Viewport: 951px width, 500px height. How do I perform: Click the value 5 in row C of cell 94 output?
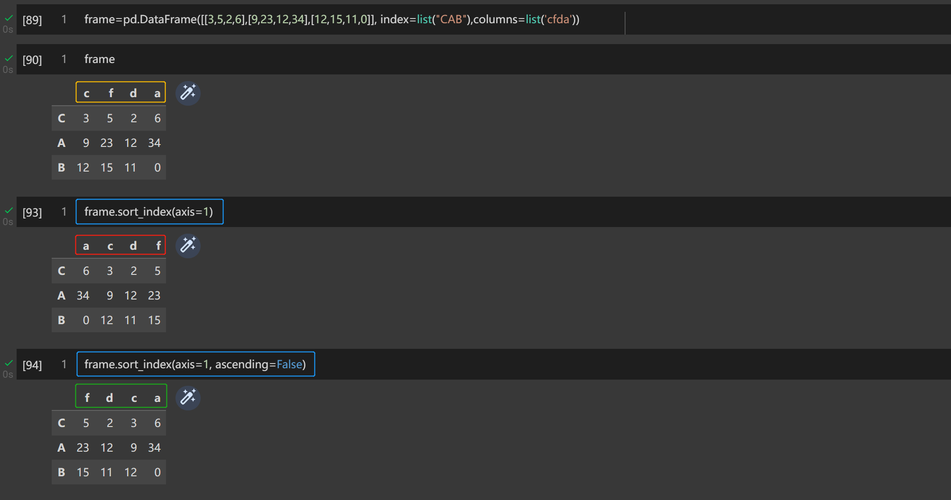pos(86,423)
